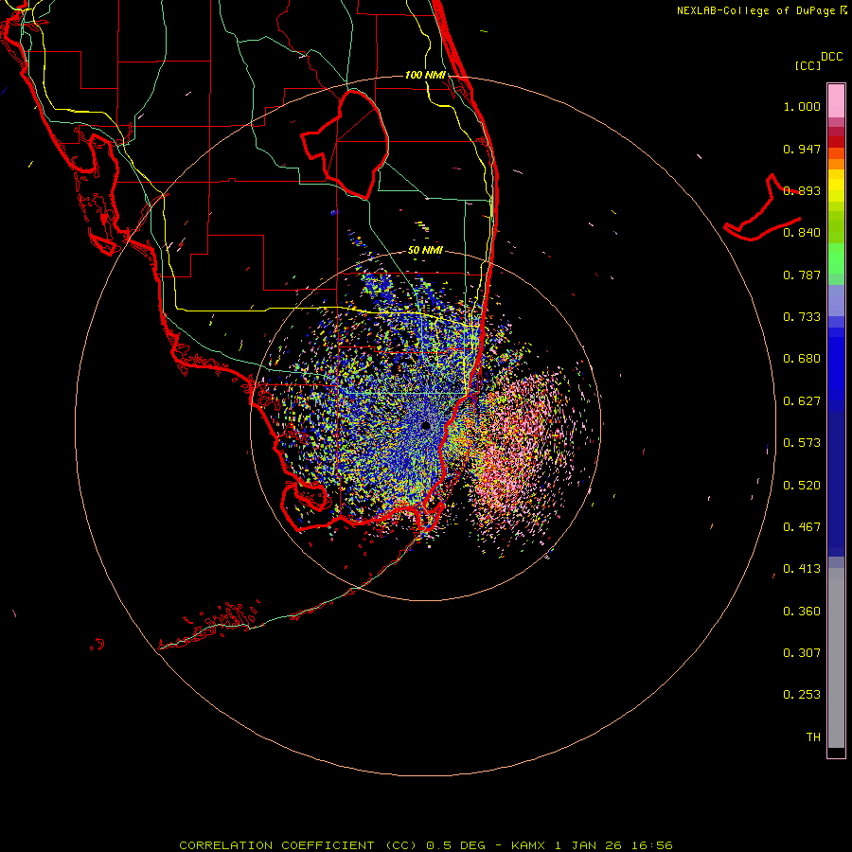
Task: Click the 0.787 color scale label
Action: pyautogui.click(x=802, y=275)
